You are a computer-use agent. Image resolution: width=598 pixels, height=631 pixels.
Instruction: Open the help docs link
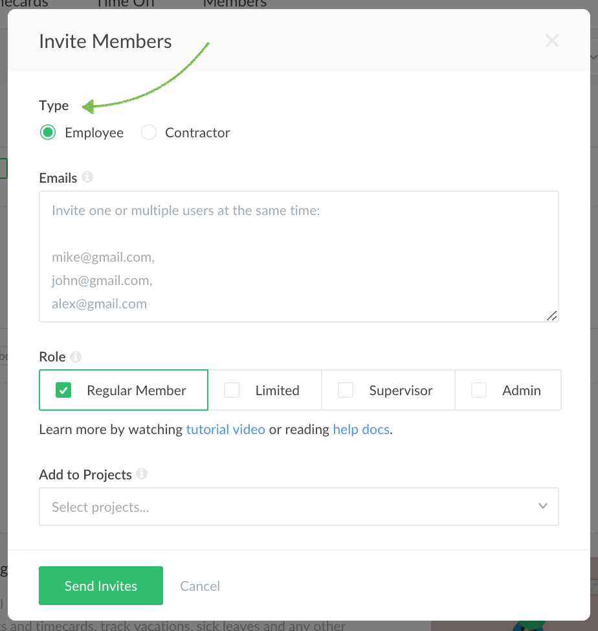(x=361, y=429)
